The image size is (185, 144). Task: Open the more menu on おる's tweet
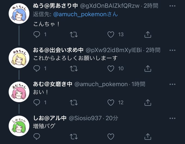[x=172, y=50]
